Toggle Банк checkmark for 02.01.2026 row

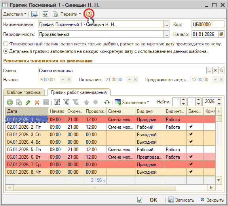click(191, 127)
